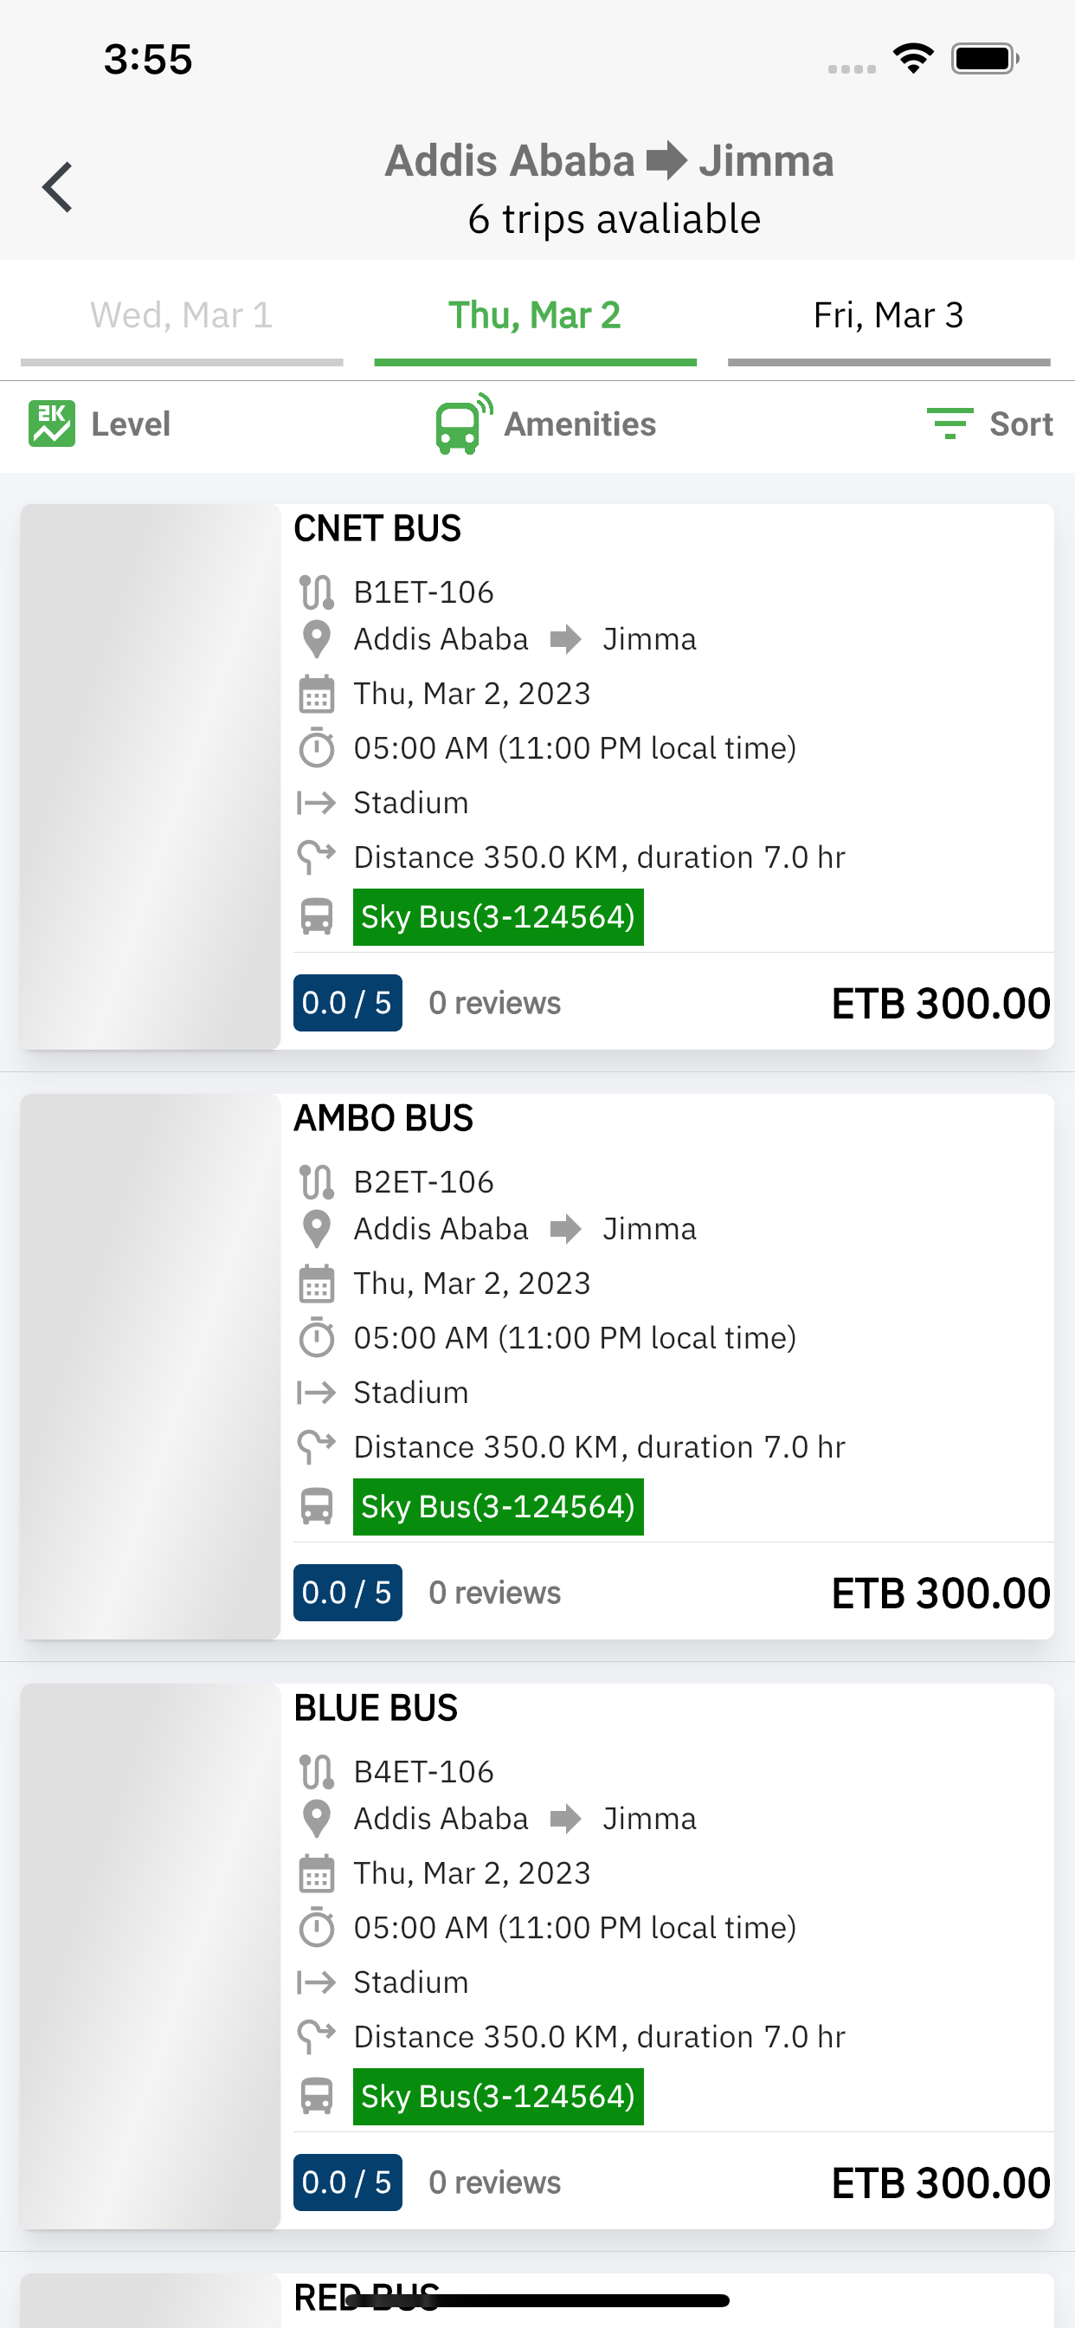Open the BLUE BUS thumbnail image

151,1956
